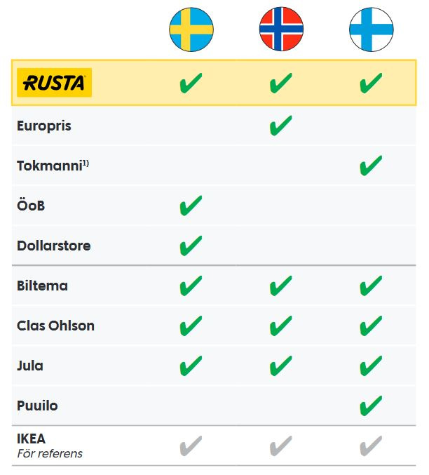Click the Biltema row label
The height and width of the screenshot is (475, 429).
point(43,286)
